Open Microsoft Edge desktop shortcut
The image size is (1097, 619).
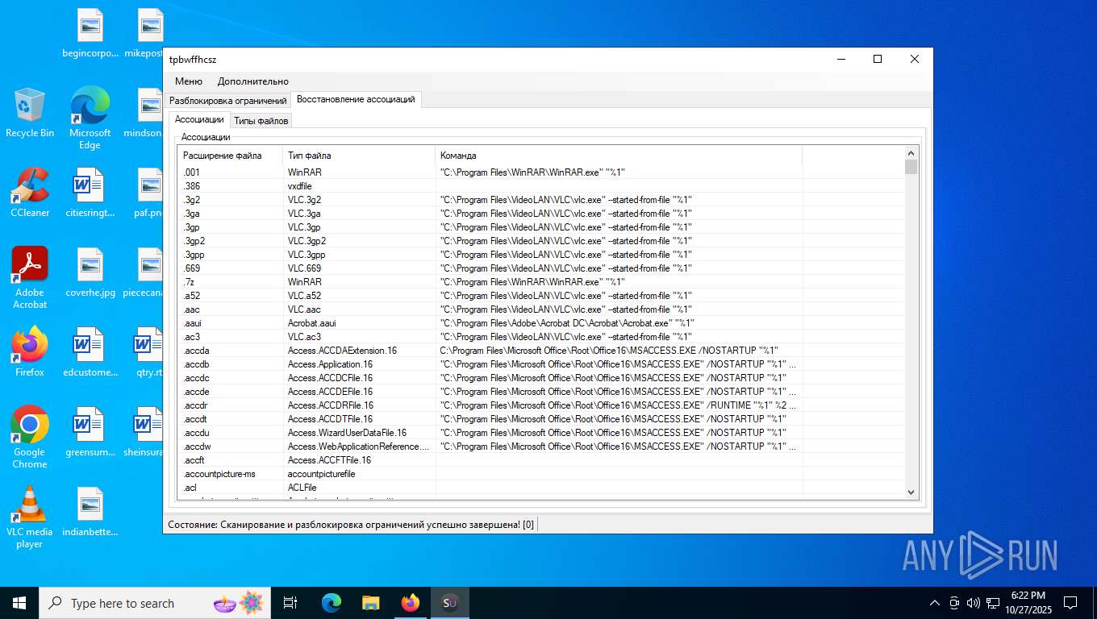[x=90, y=118]
